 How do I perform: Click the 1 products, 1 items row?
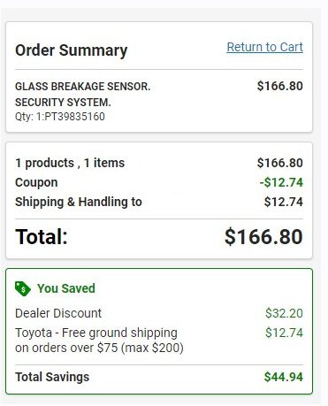(x=159, y=163)
